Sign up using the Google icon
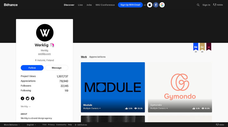 (162, 5)
